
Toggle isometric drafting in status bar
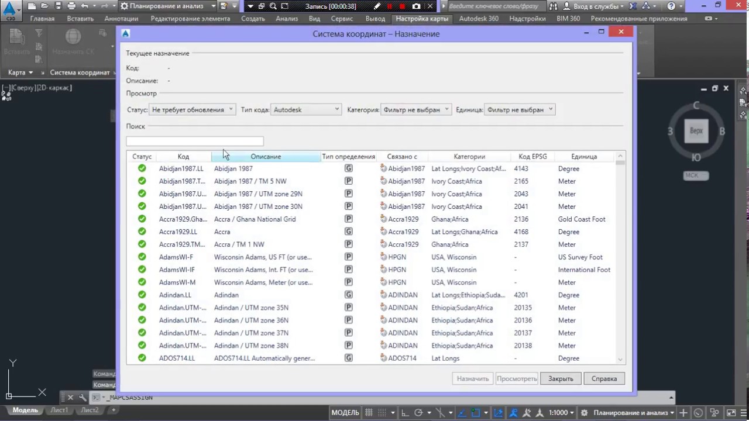(441, 413)
